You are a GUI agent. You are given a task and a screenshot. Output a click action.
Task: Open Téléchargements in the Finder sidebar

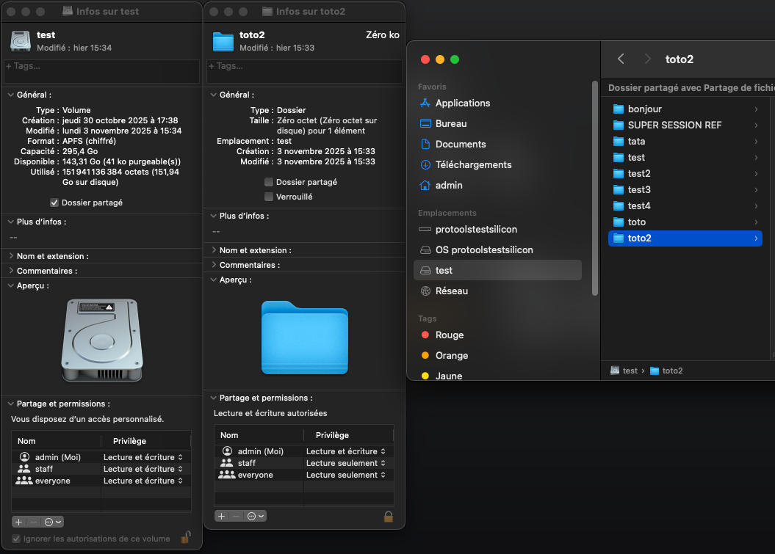(x=473, y=165)
